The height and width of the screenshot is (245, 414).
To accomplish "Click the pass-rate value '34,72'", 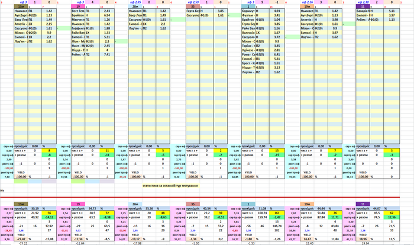I will (92, 208).
